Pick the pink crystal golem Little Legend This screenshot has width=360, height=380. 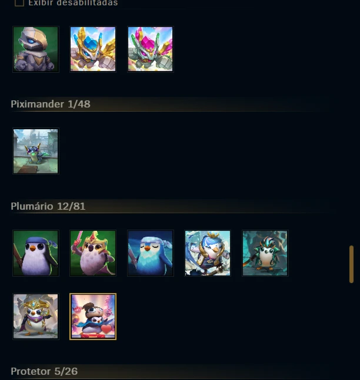(x=150, y=49)
